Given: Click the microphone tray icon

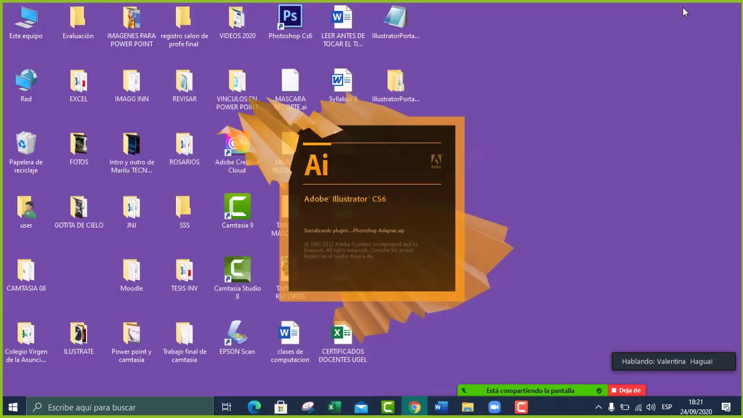Looking at the screenshot, I should [611, 407].
